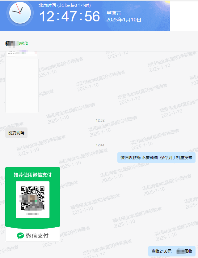Image resolution: width=198 pixels, height=258 pixels.
Task: Click the date 2025年1月10日
Action: pyautogui.click(x=124, y=20)
